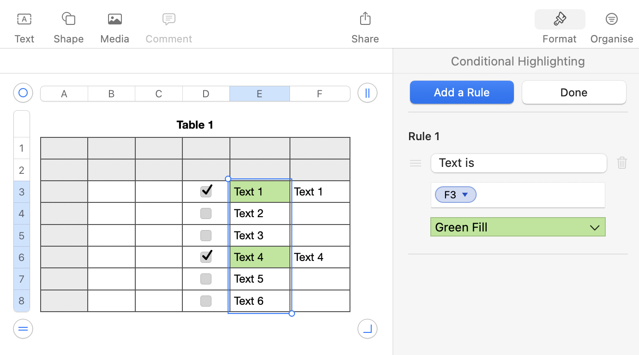Open the "Text is" rule type dropdown
The height and width of the screenshot is (355, 639).
(x=518, y=163)
